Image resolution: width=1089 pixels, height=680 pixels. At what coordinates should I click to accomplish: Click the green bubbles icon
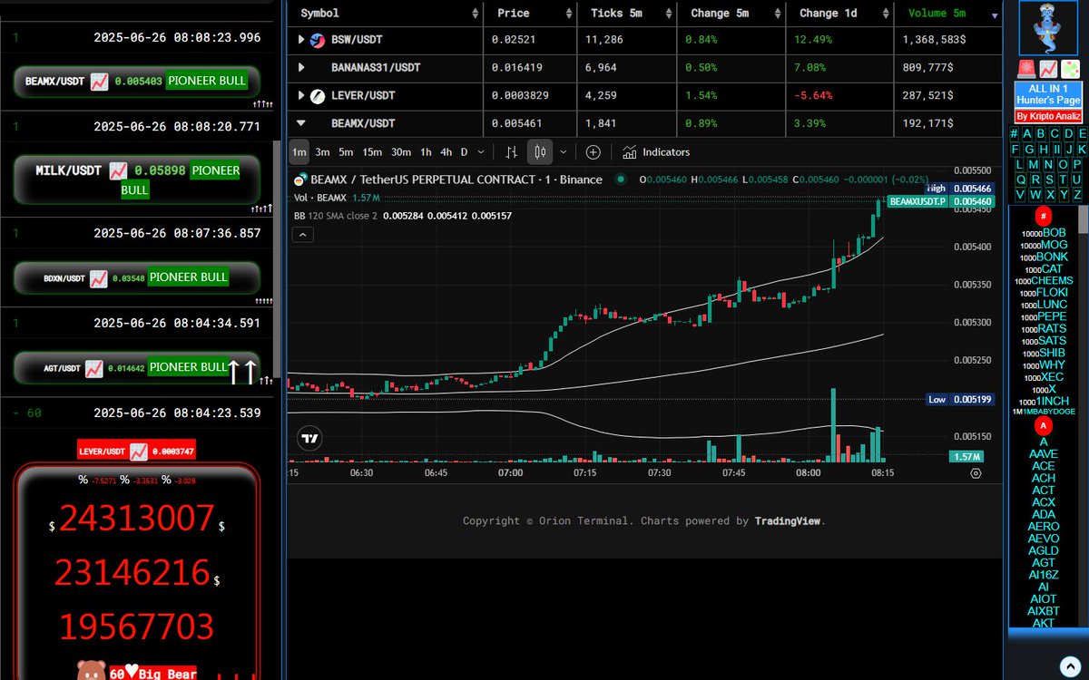tap(1070, 69)
